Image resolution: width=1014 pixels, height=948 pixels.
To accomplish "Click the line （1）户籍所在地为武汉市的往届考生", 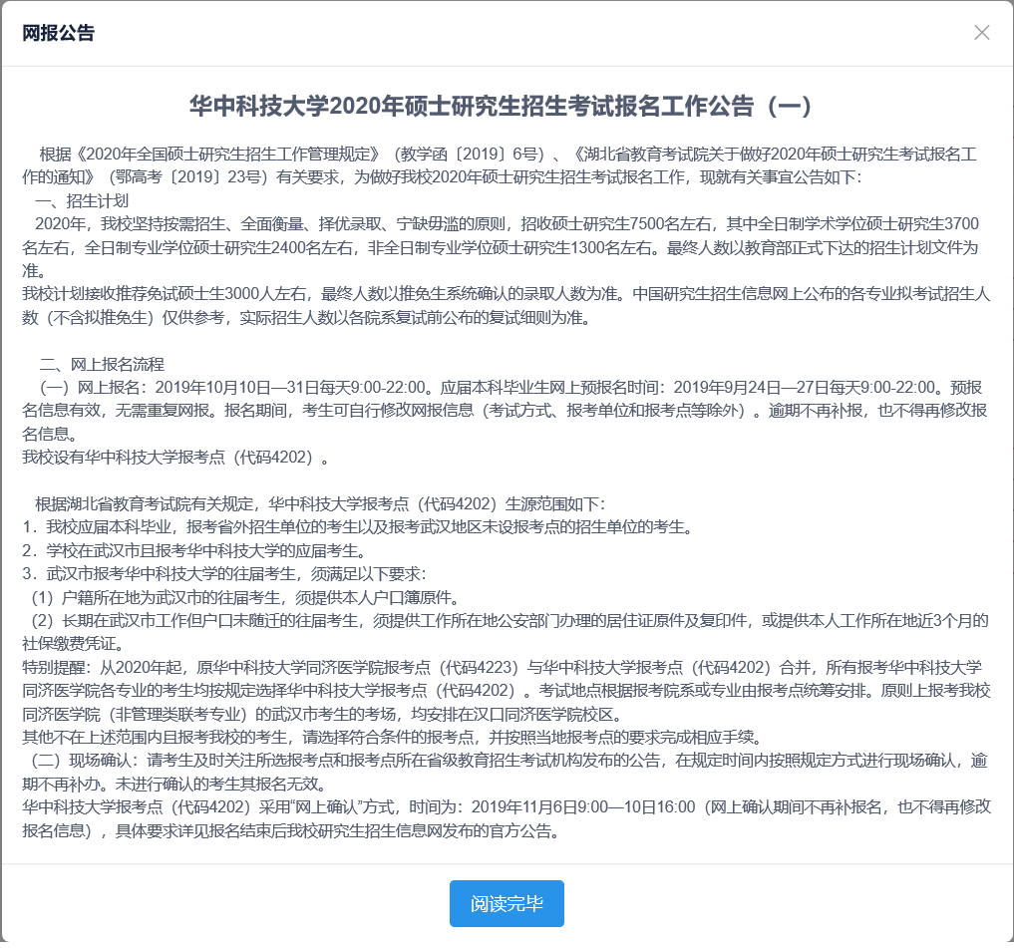I will point(245,597).
